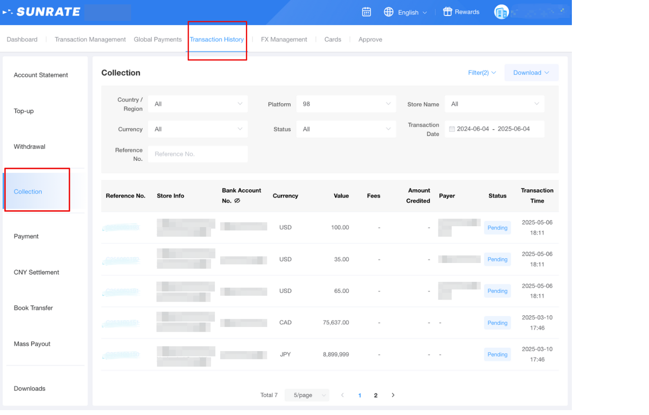Click the account avatar icon
The width and height of the screenshot is (649, 415).
[501, 12]
